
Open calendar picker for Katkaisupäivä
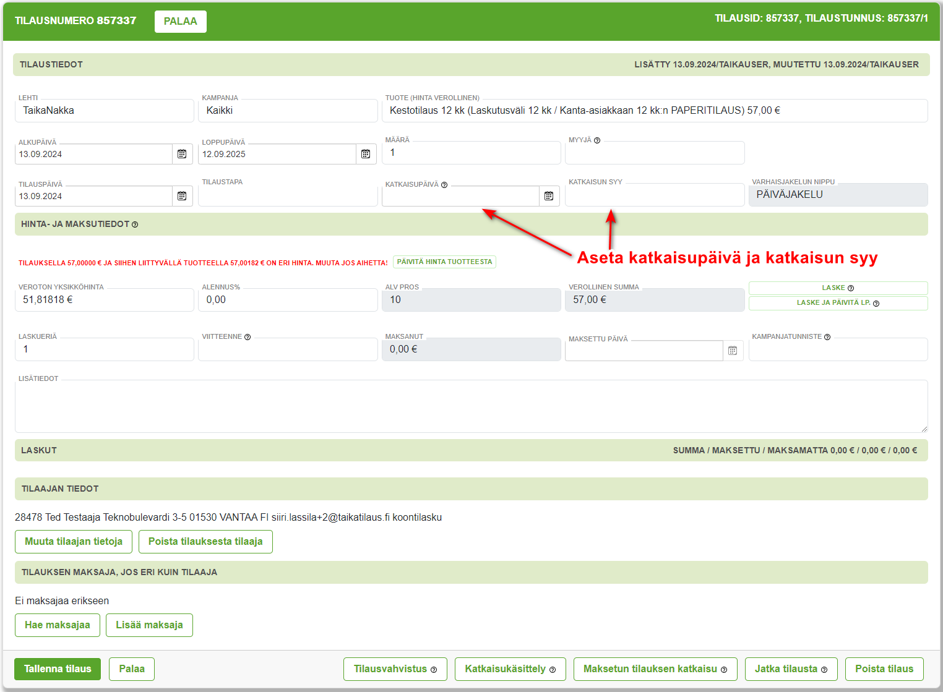pyautogui.click(x=549, y=196)
